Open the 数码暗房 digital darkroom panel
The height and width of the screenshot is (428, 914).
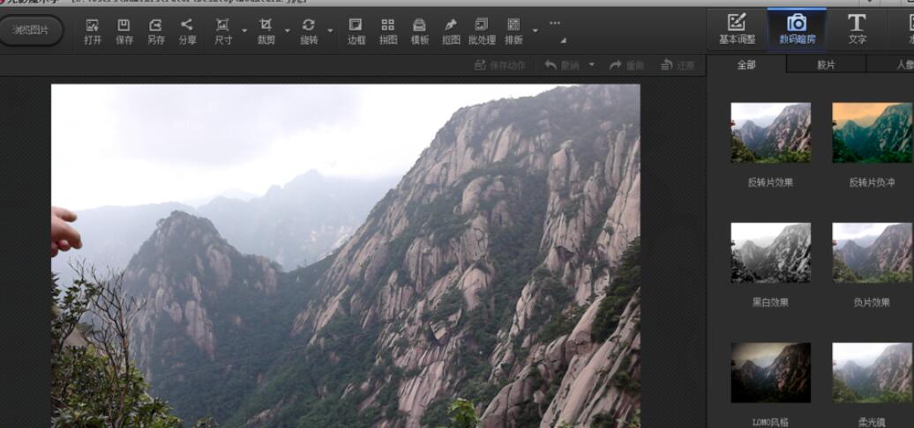pyautogui.click(x=797, y=29)
